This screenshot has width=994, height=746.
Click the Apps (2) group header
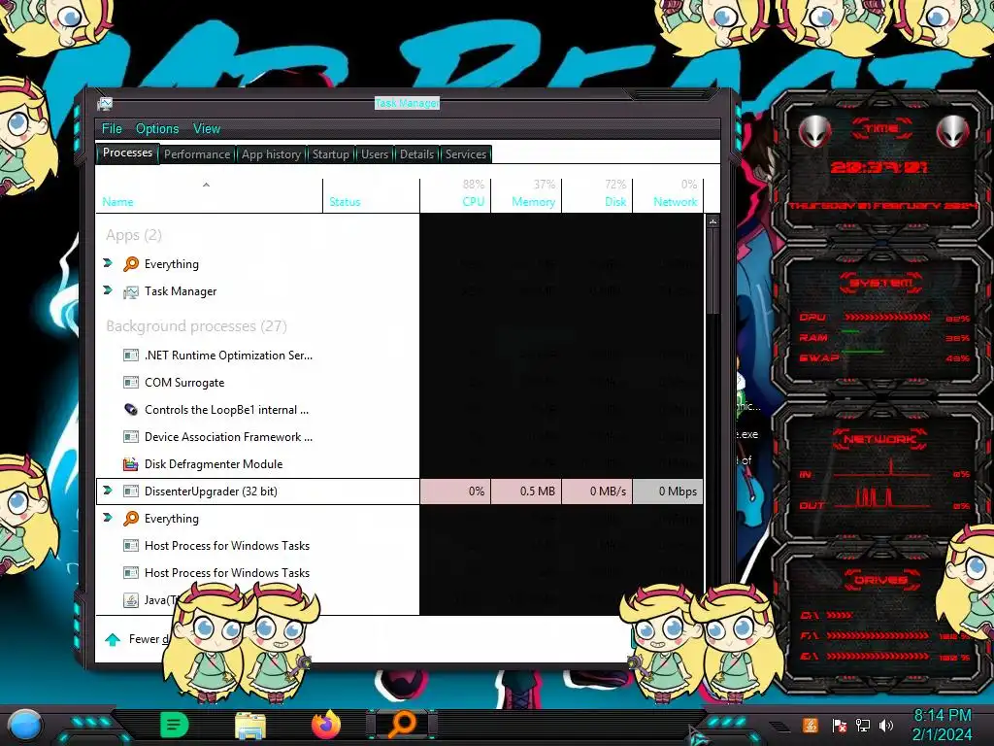[134, 235]
